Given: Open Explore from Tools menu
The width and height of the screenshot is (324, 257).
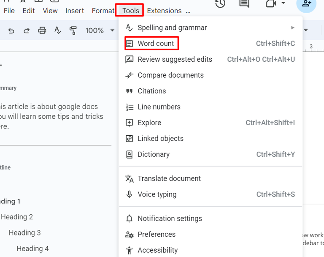Looking at the screenshot, I should [211, 123].
